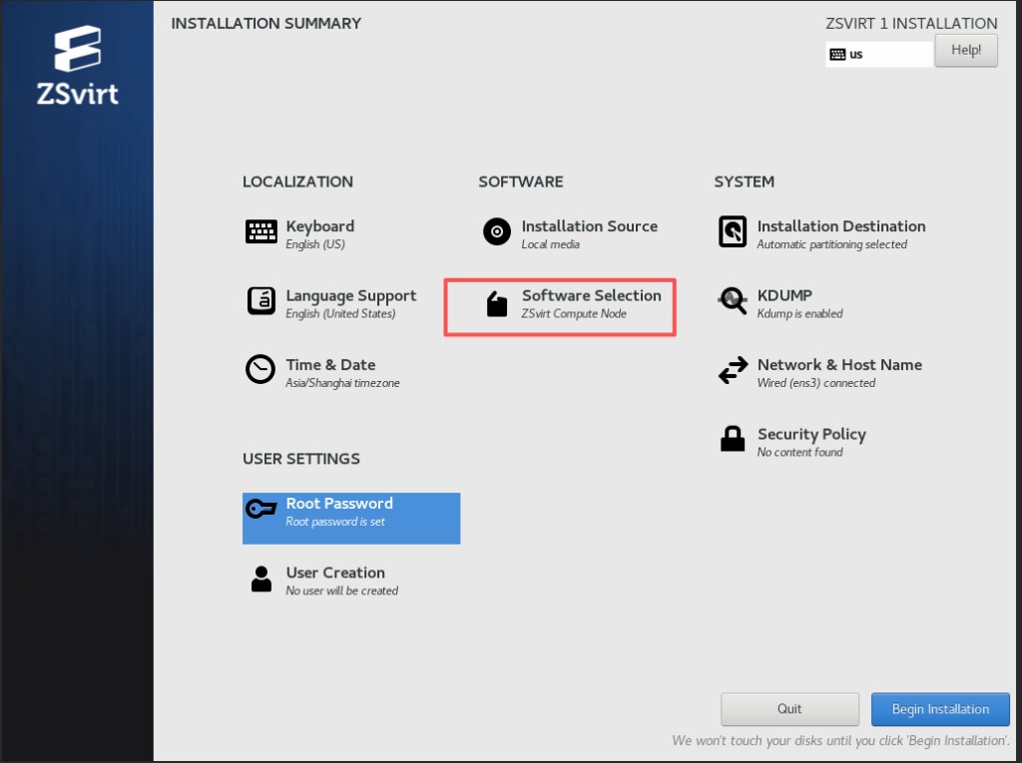1022x763 pixels.
Task: Click the User Creation person icon
Action: coord(261,577)
